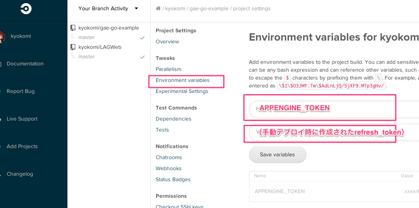Click the Test Commands section heading
This screenshot has height=208, width=419.
(x=176, y=108)
